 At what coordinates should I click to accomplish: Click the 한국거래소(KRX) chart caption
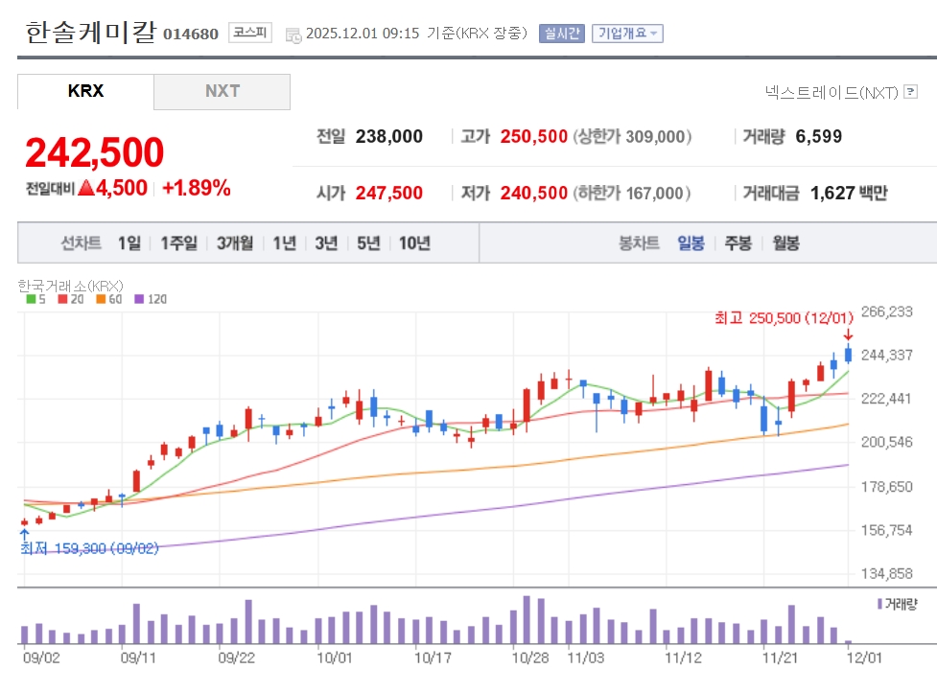pos(71,286)
